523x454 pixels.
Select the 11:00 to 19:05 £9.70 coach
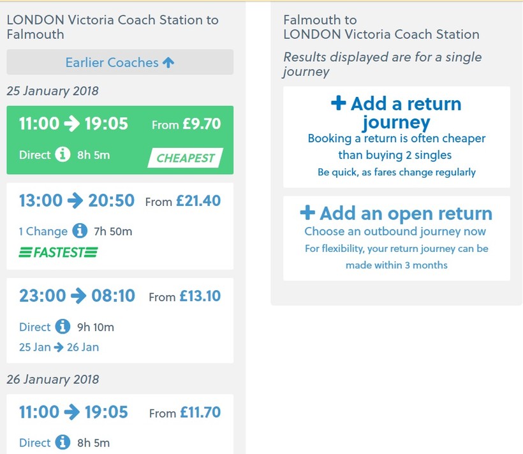click(120, 124)
